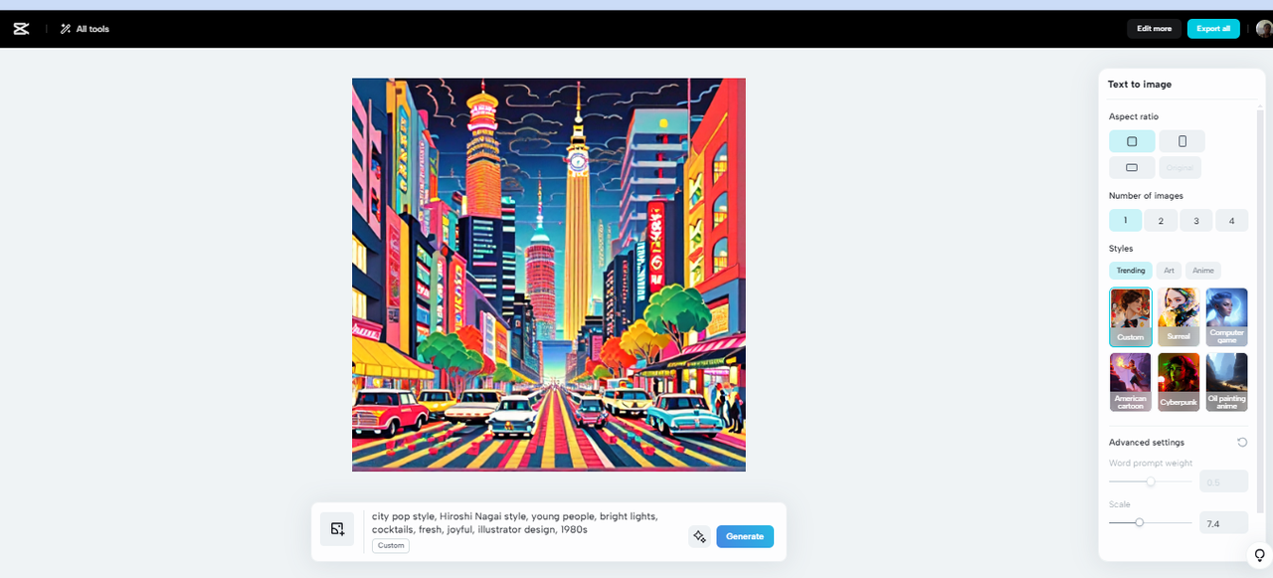Choose the Custom style thumbnail
The height and width of the screenshot is (578, 1273).
(1131, 317)
